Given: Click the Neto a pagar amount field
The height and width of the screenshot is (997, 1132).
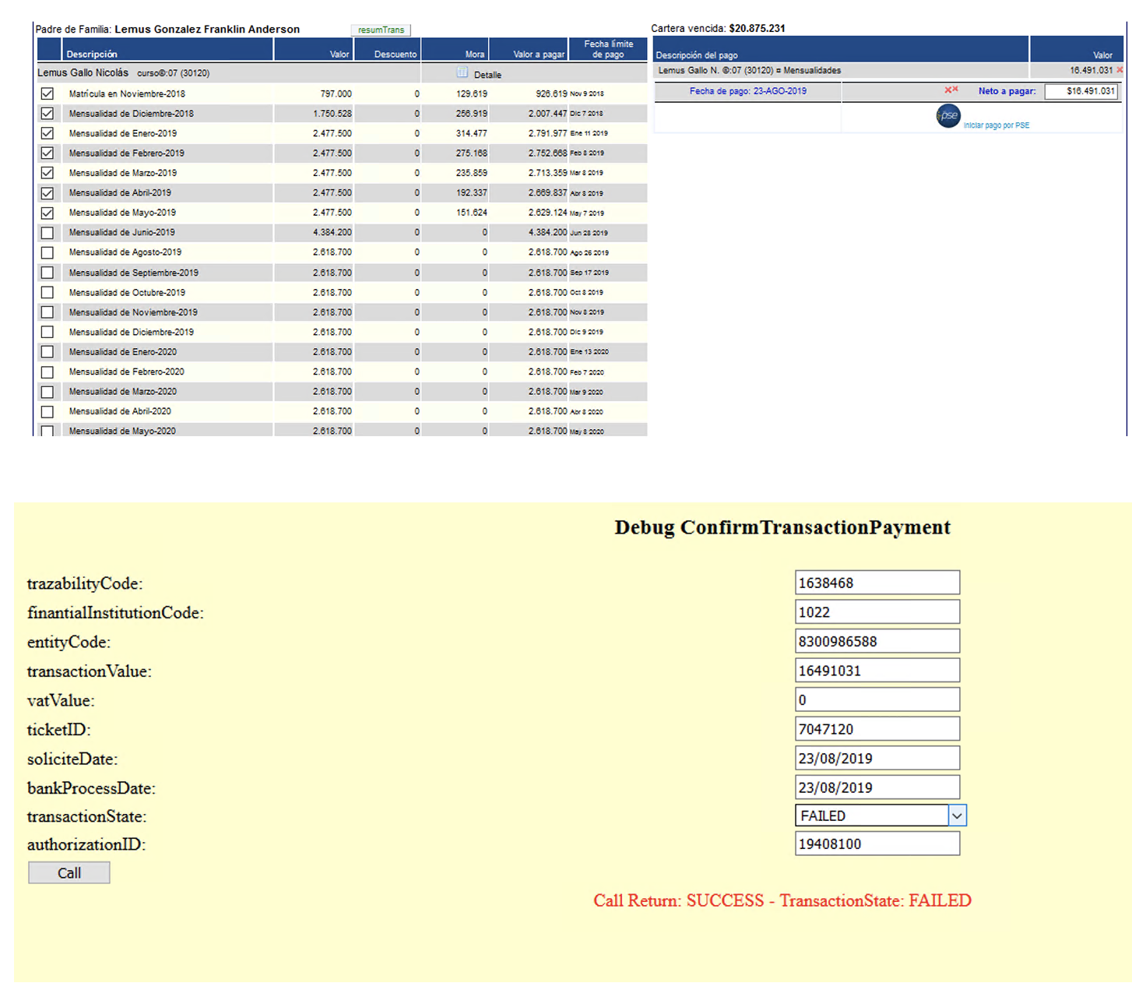Looking at the screenshot, I should pos(1081,91).
